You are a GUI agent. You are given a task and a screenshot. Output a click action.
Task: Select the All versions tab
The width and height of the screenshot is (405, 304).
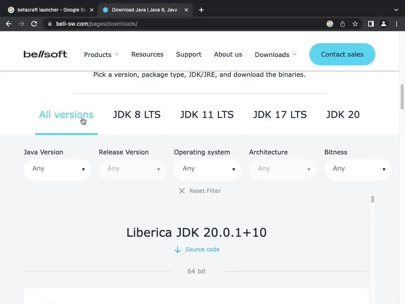pos(66,114)
